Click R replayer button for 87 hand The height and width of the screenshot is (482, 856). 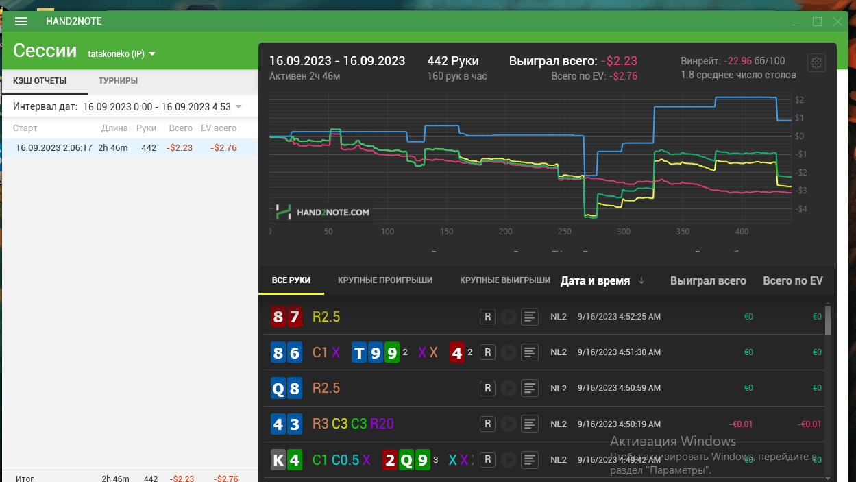click(487, 317)
